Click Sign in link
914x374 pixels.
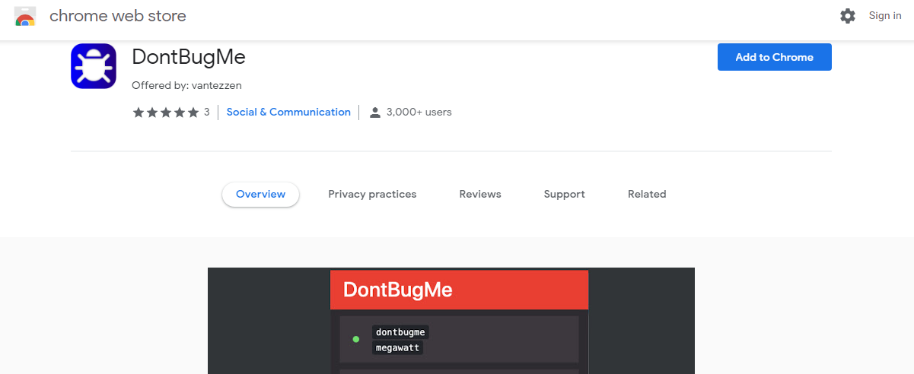[885, 16]
